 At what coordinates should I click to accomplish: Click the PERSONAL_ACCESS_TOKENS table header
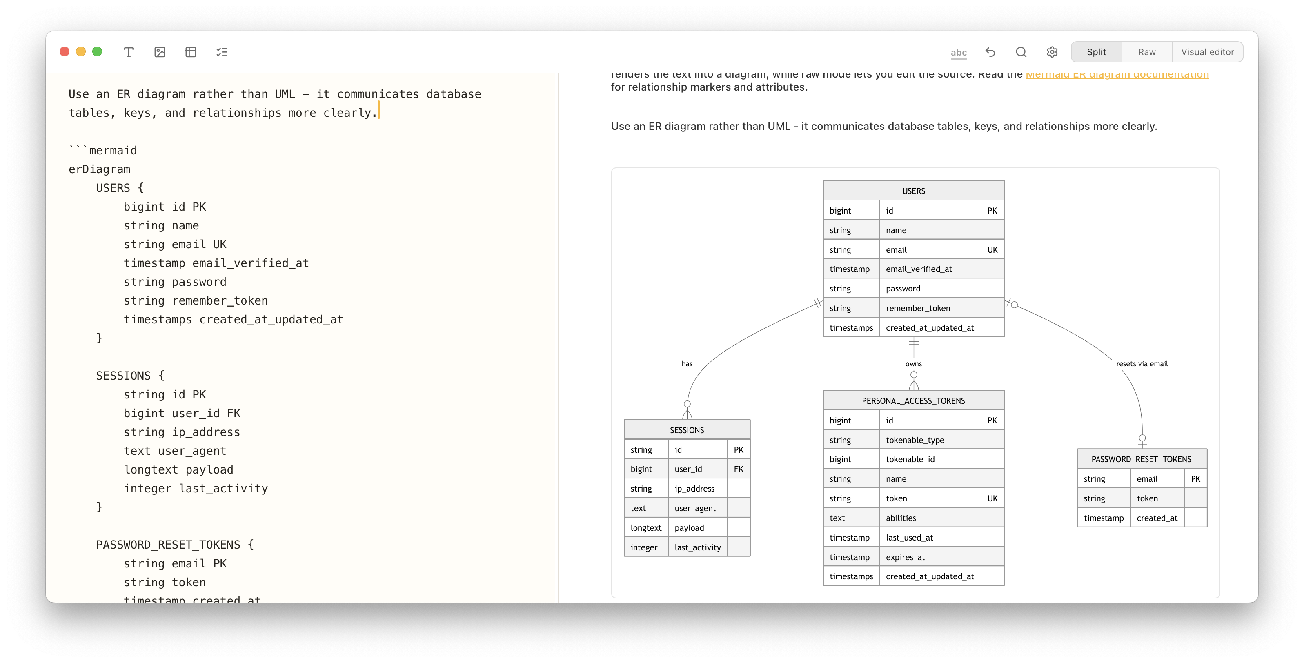913,401
